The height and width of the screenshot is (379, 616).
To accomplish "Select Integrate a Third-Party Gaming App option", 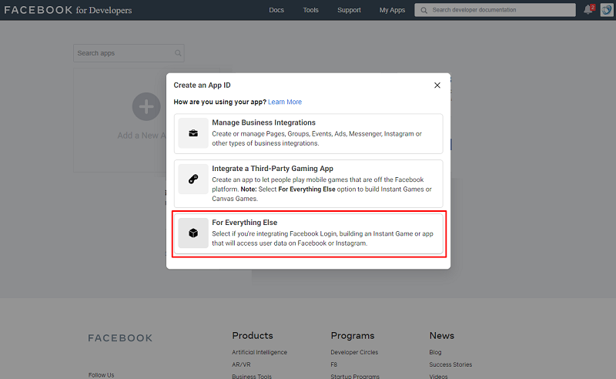I will [x=309, y=183].
